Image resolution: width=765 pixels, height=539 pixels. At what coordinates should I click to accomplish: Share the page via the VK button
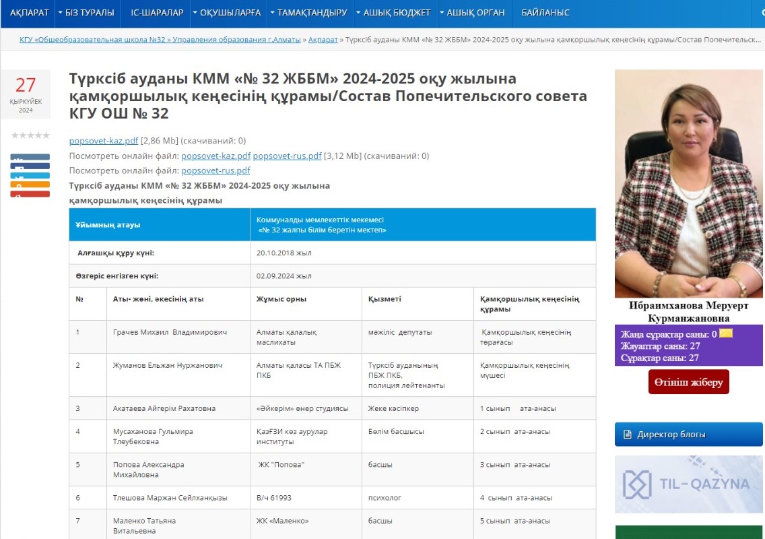[30, 157]
